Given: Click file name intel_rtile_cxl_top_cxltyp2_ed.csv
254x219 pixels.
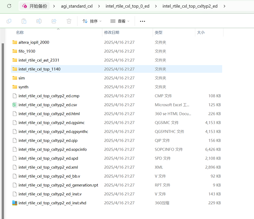Looking at the screenshot, I should point(48,105).
